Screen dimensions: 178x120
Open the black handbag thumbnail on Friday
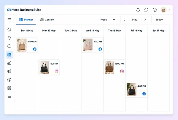coord(132,89)
